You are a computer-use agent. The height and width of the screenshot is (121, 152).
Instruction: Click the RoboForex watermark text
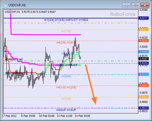coord(123,14)
